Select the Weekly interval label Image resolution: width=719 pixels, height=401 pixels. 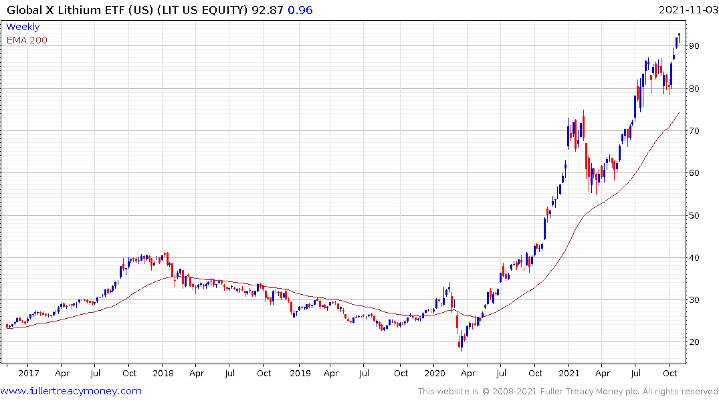point(23,27)
